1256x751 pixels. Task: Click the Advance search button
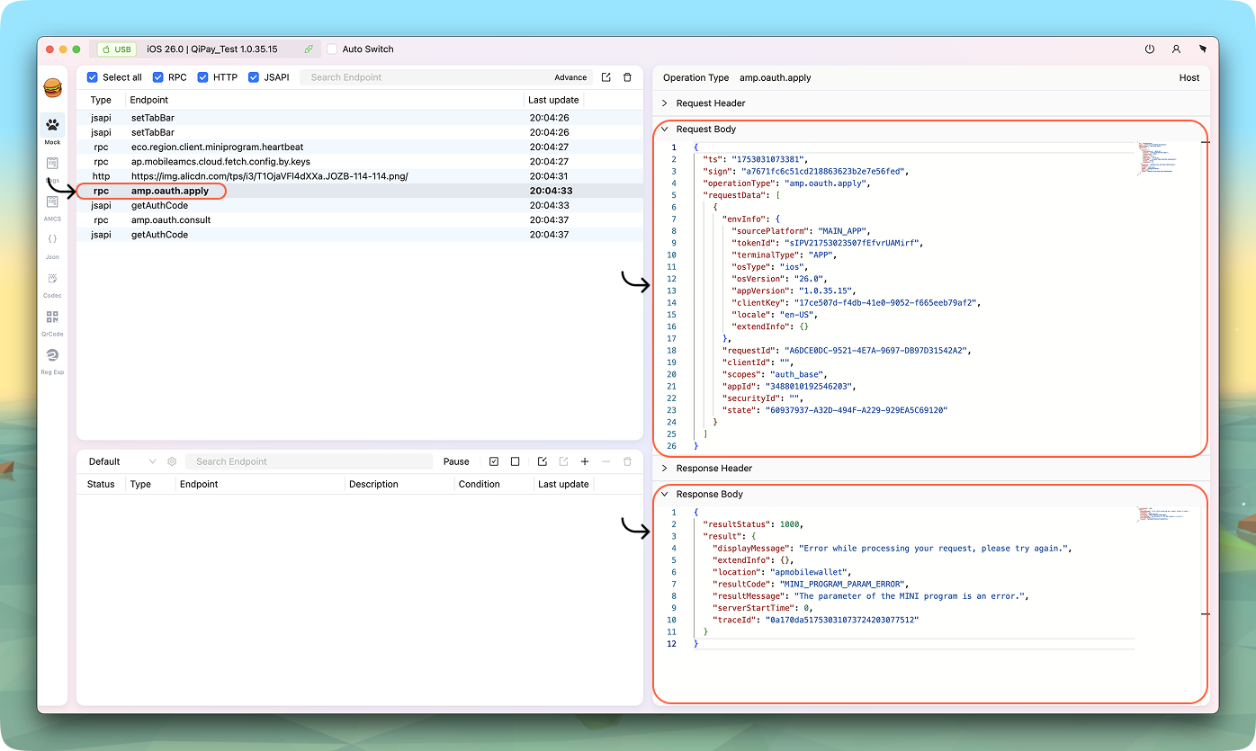tap(570, 77)
